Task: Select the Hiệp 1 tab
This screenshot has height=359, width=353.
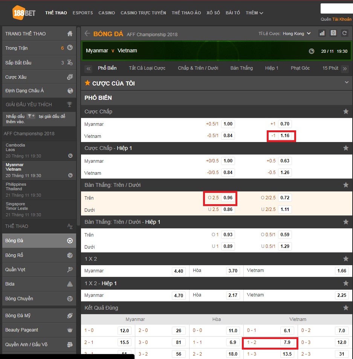Action: 272,68
